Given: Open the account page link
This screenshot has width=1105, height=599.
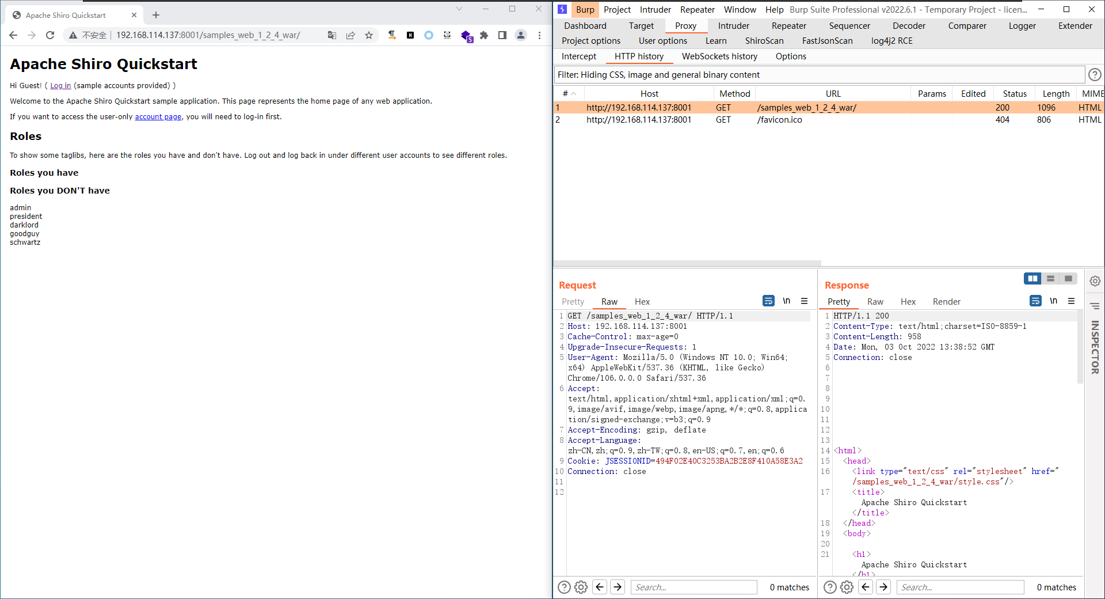Looking at the screenshot, I should tap(158, 117).
